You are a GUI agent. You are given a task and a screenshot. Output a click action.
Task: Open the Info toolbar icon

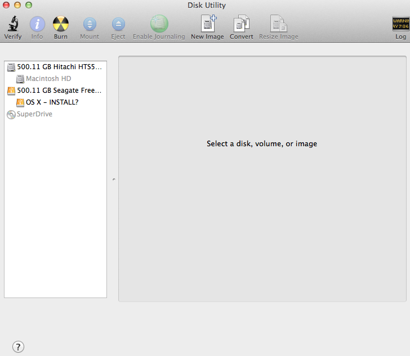point(37,24)
